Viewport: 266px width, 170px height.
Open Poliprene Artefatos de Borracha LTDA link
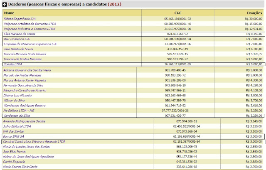coord(30,24)
